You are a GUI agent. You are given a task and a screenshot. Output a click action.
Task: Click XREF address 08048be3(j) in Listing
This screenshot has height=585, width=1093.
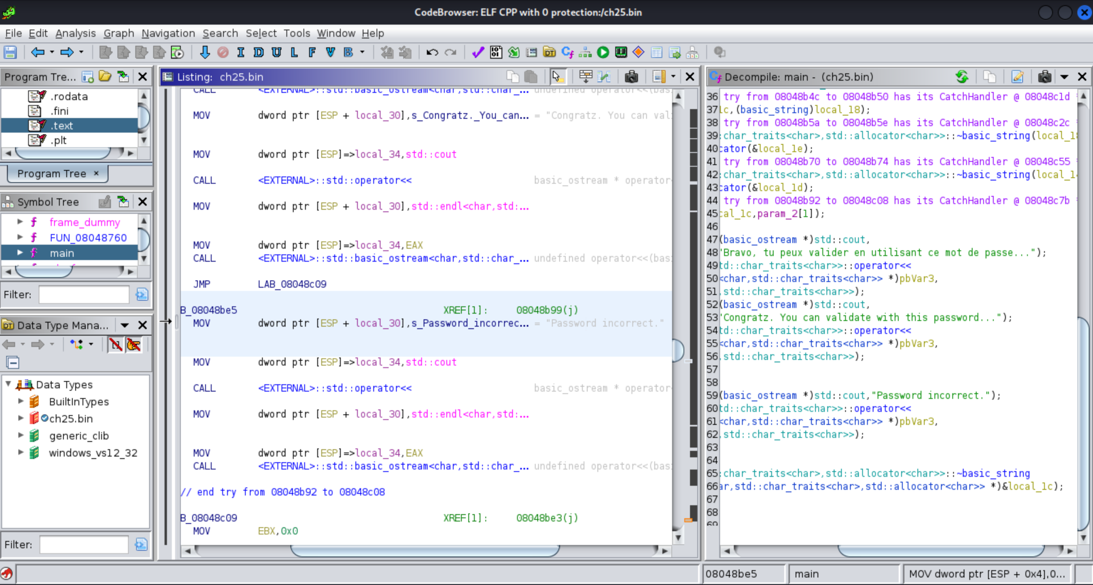547,518
